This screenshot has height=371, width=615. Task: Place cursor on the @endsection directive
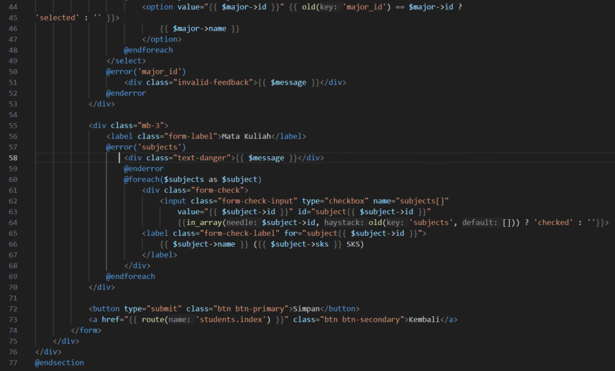point(59,363)
